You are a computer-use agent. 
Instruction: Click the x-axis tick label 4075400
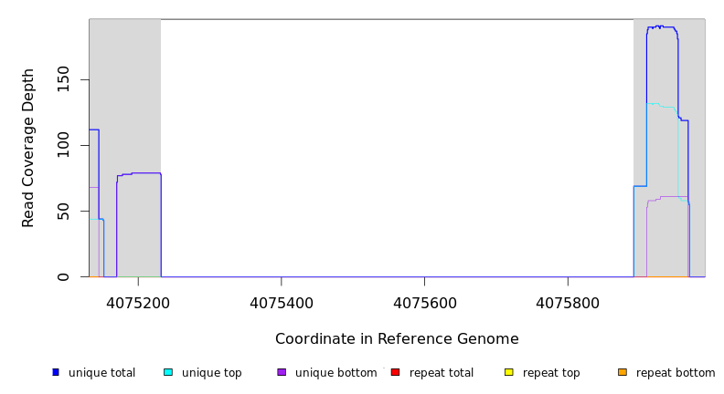[x=281, y=302]
